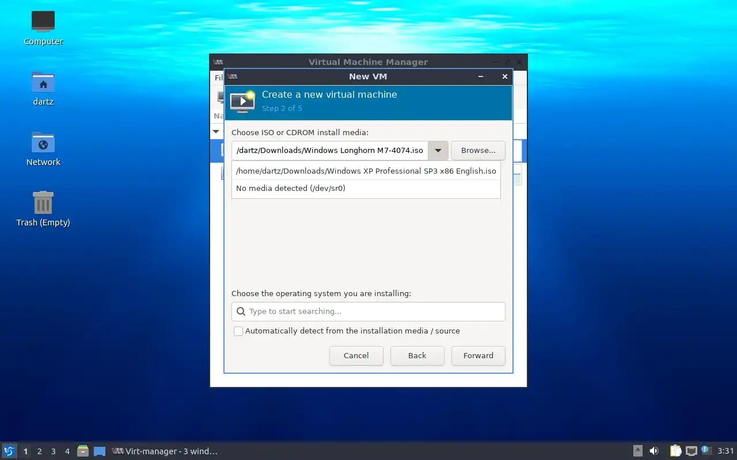Select the No media detected (/dev/sr0) entry
Image resolution: width=737 pixels, height=460 pixels.
pos(366,188)
